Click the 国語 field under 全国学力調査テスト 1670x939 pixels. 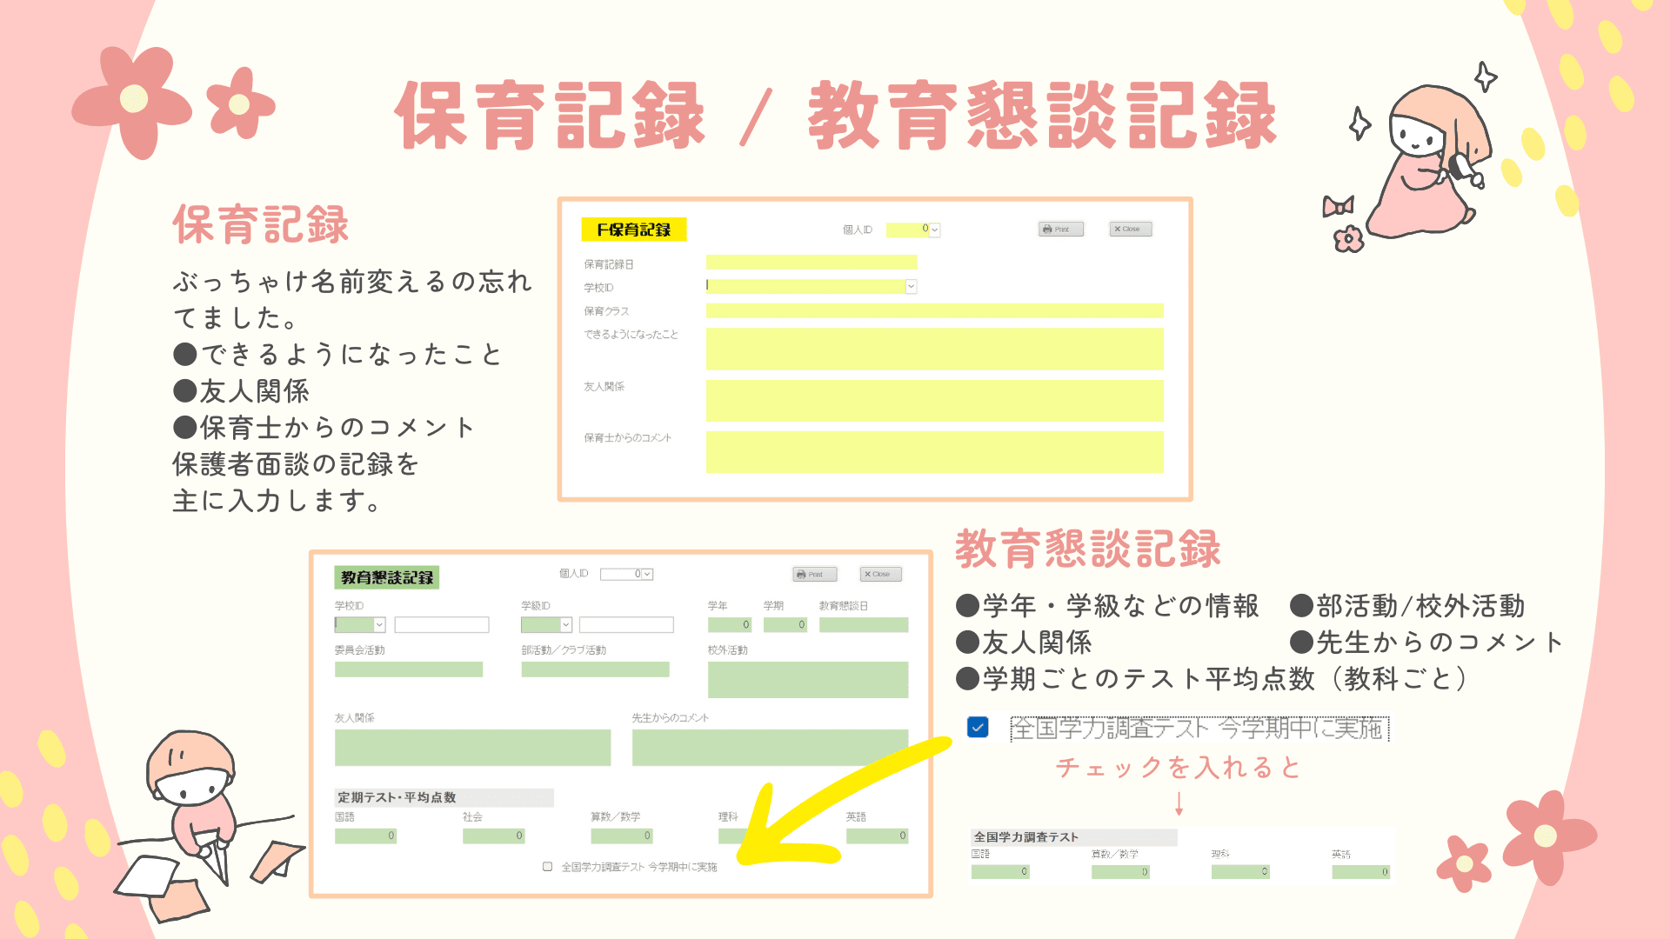pos(1001,872)
